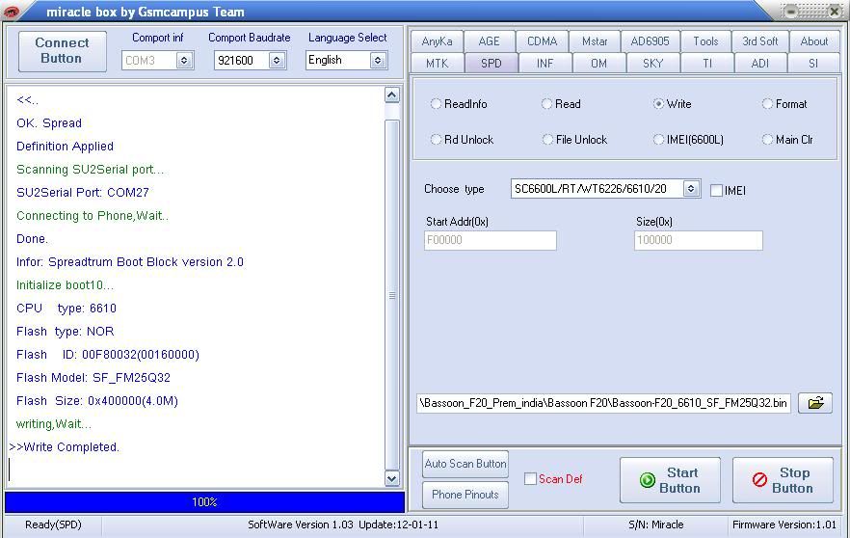The image size is (850, 538).
Task: Open the 3rd Soft tab
Action: point(760,41)
